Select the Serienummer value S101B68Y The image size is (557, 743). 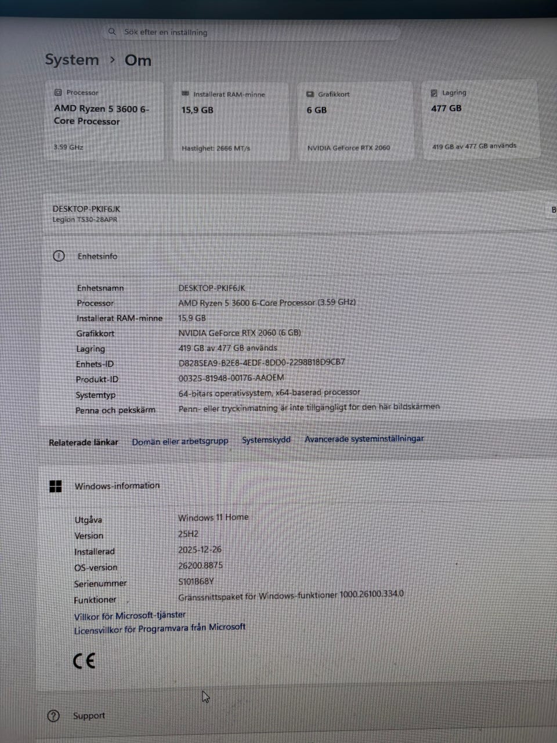[196, 581]
